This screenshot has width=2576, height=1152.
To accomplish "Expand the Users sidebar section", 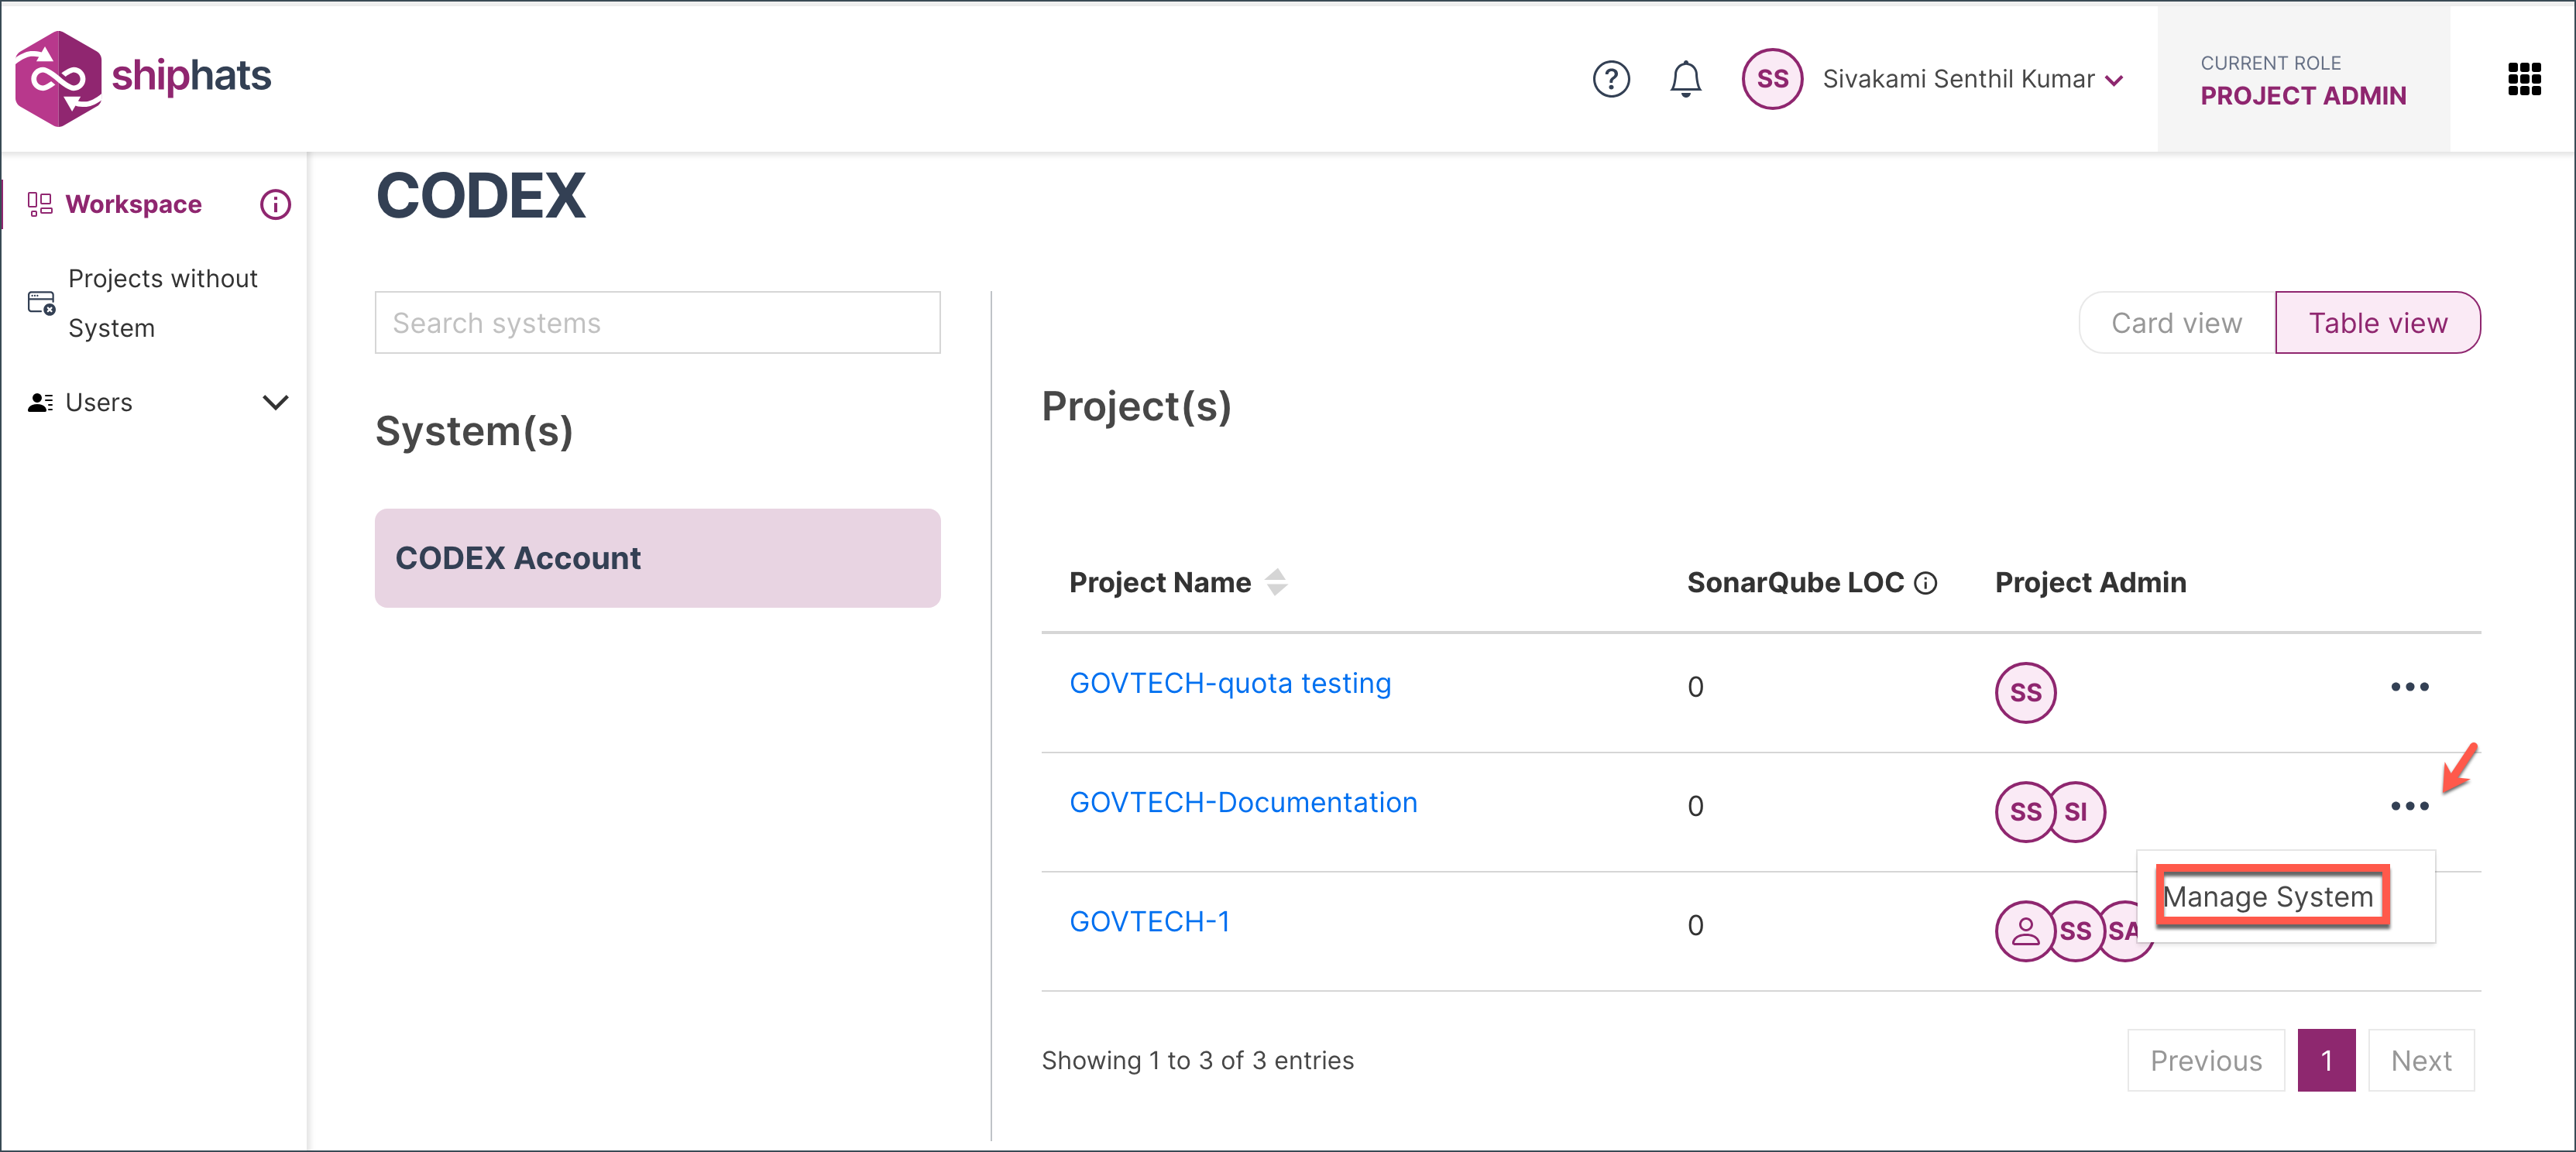I will pos(275,402).
